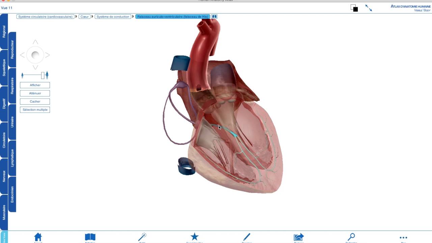This screenshot has height=243, width=432.
Task: Open the Outils magic wand icon
Action: [x=142, y=237]
